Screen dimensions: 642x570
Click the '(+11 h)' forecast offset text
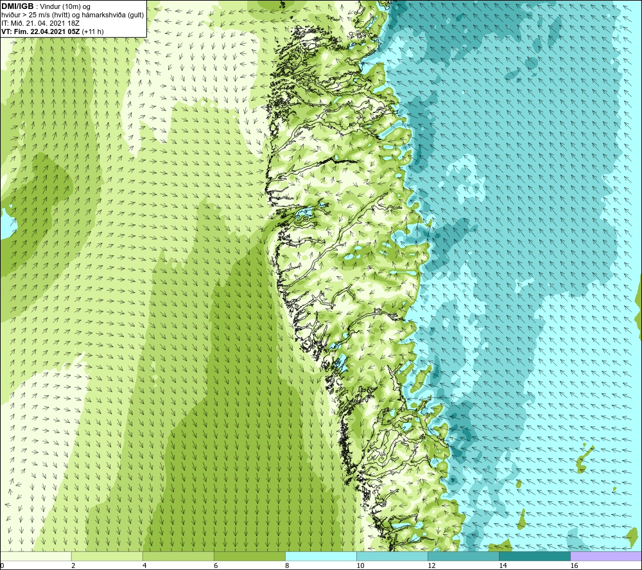(x=93, y=31)
